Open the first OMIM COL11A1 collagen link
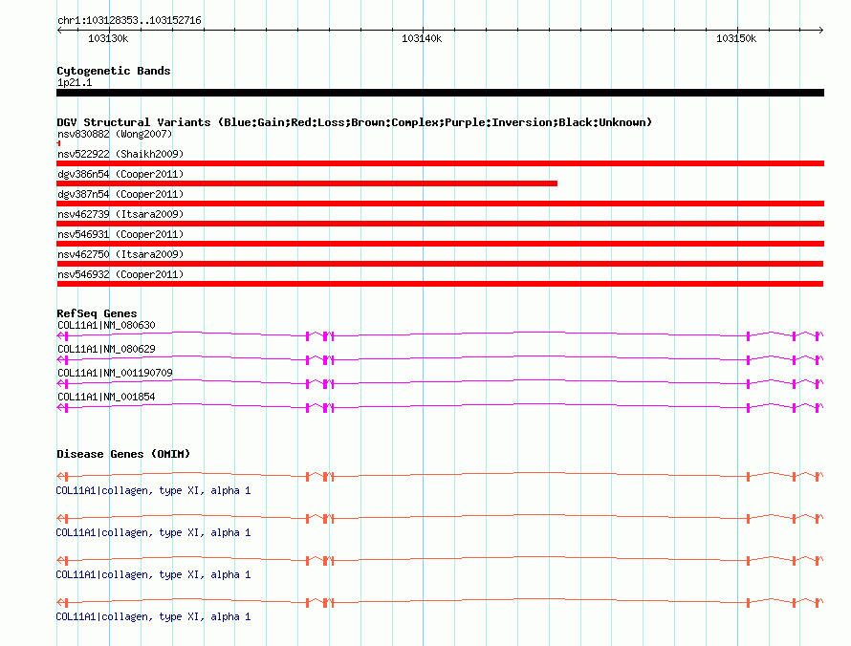 tap(153, 491)
